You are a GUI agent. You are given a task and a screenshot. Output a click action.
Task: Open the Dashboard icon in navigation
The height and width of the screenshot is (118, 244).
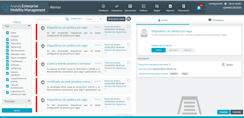click(103, 6)
